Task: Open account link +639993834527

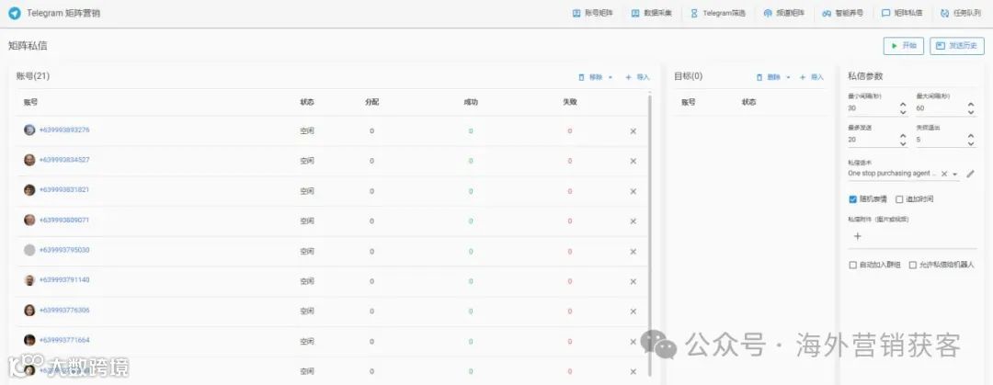Action: pos(64,160)
